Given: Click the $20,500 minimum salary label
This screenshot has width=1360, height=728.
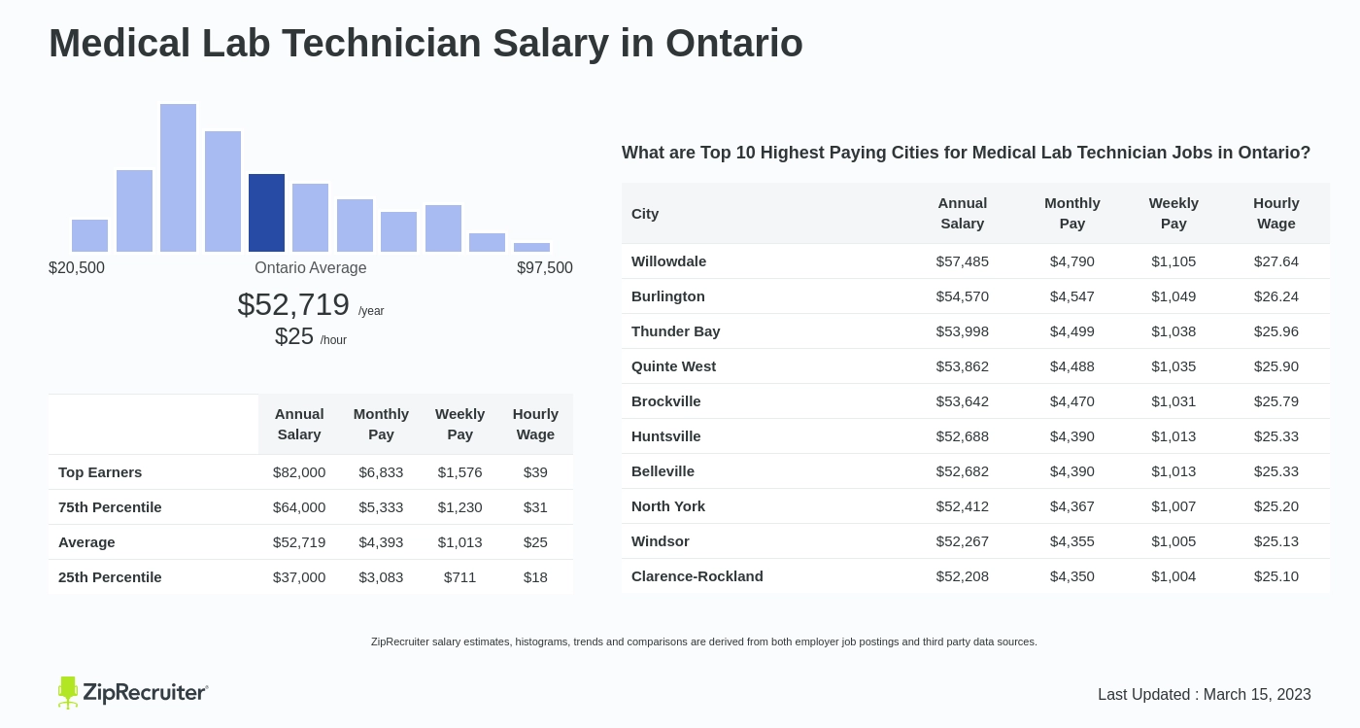Looking at the screenshot, I should (x=77, y=267).
